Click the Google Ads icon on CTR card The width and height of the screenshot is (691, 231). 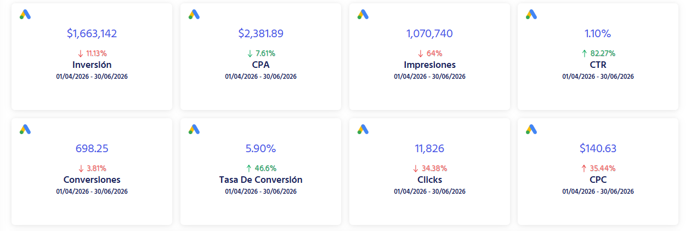tap(531, 14)
